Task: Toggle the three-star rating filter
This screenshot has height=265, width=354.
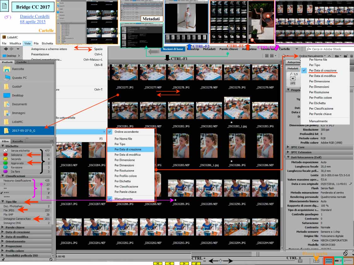Action: (6, 192)
